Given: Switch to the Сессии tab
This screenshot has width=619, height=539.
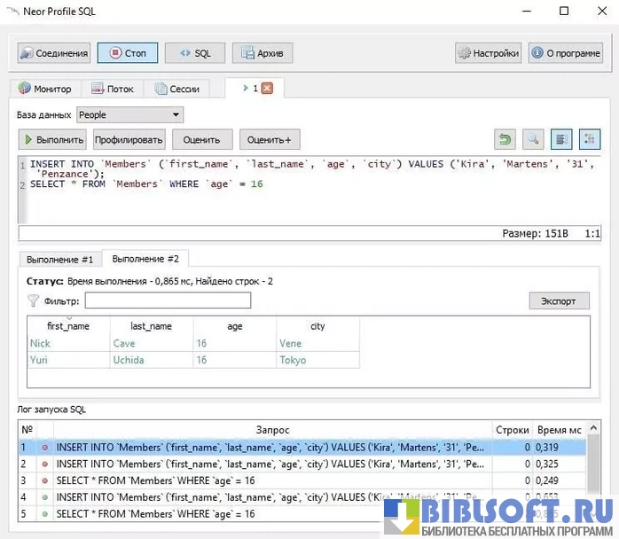Looking at the screenshot, I should point(177,89).
